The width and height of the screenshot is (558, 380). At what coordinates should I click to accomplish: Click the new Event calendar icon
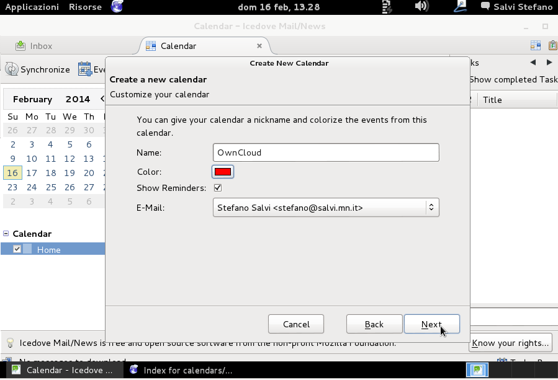click(x=85, y=69)
